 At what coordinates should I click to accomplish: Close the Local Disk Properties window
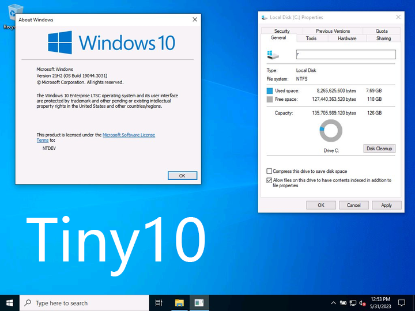point(398,17)
